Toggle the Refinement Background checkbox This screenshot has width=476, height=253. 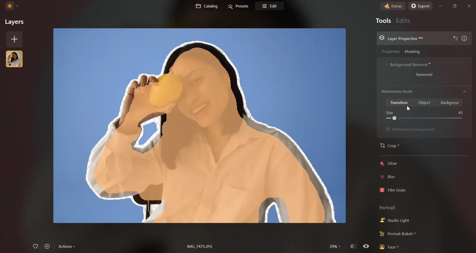click(x=388, y=129)
